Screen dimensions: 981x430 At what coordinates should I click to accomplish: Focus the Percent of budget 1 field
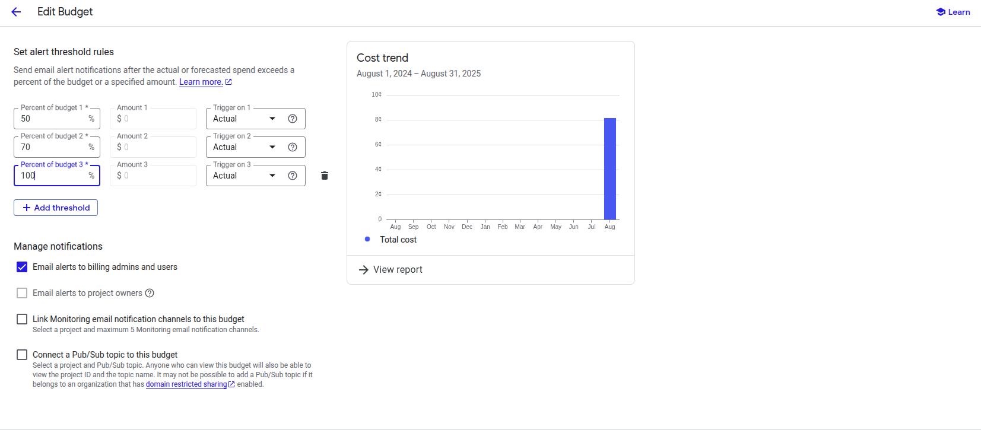52,119
